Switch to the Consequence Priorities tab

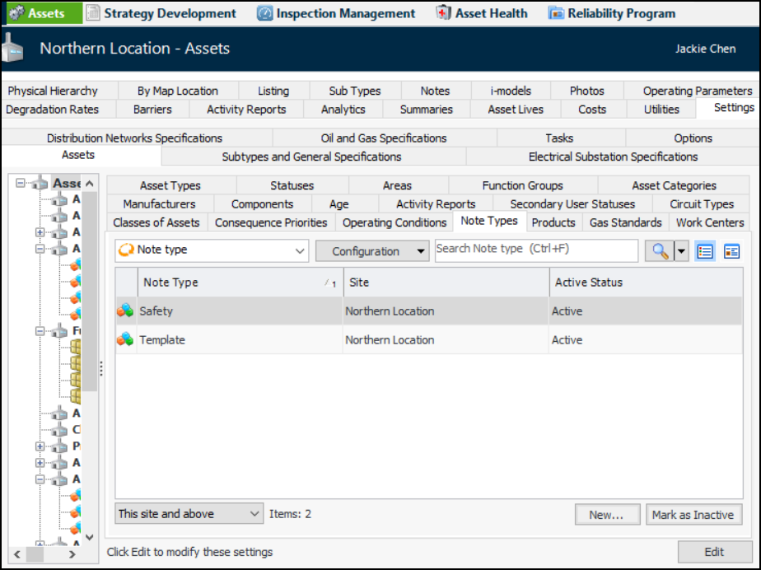click(271, 222)
